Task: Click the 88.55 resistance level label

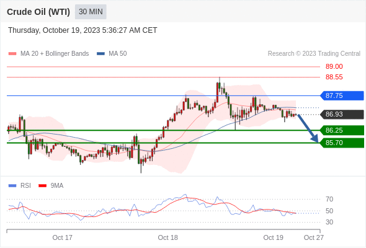Action: coord(334,77)
